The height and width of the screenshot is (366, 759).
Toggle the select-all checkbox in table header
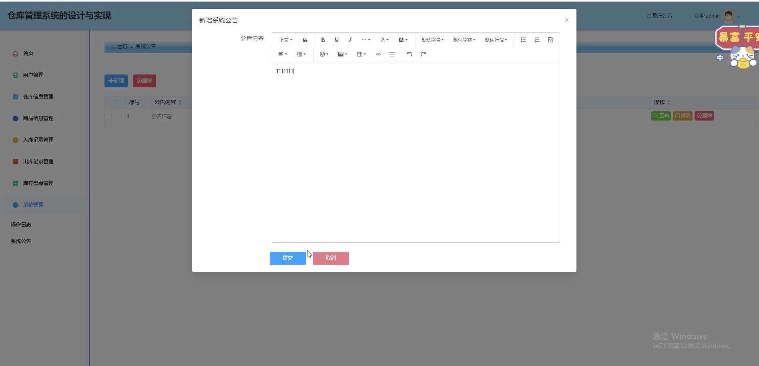coord(112,103)
